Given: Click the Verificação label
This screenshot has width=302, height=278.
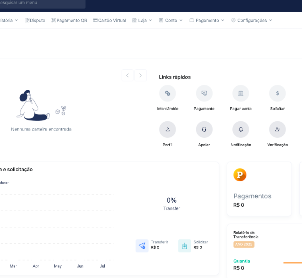Looking at the screenshot, I should click(277, 145).
